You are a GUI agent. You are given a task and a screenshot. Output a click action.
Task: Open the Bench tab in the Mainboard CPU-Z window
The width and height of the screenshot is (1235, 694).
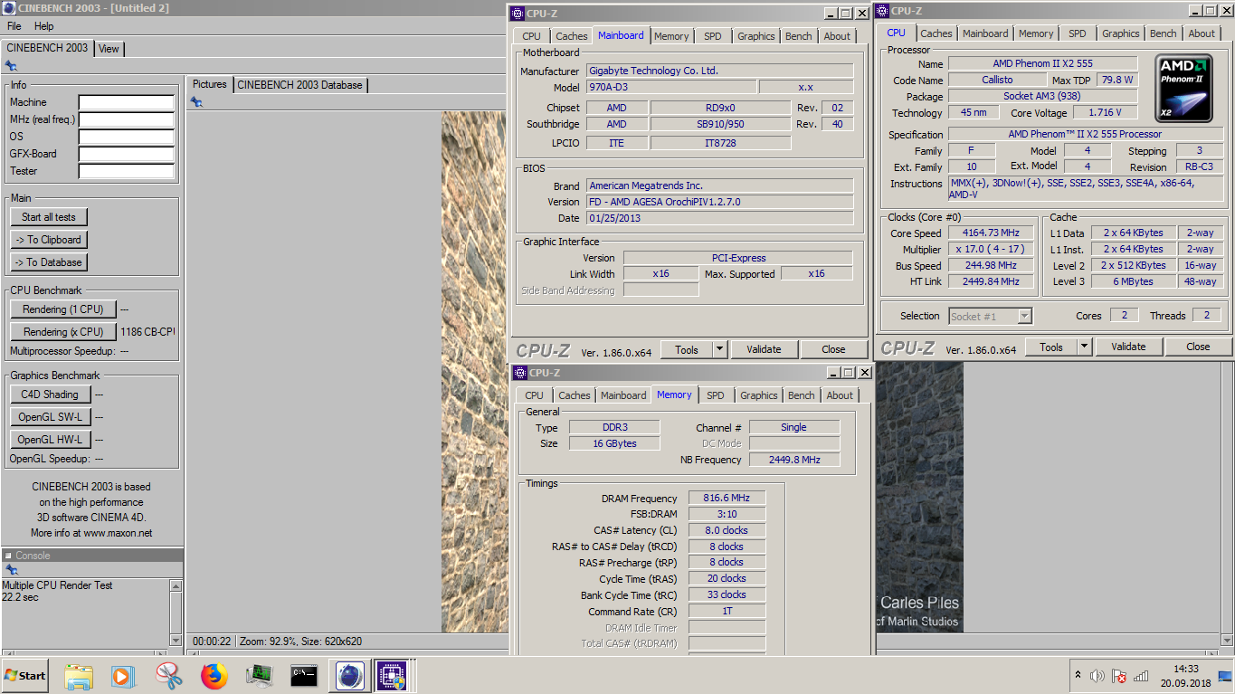pos(799,36)
